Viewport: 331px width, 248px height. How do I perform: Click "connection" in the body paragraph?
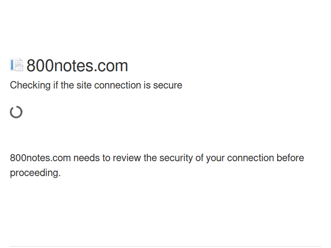(251, 158)
